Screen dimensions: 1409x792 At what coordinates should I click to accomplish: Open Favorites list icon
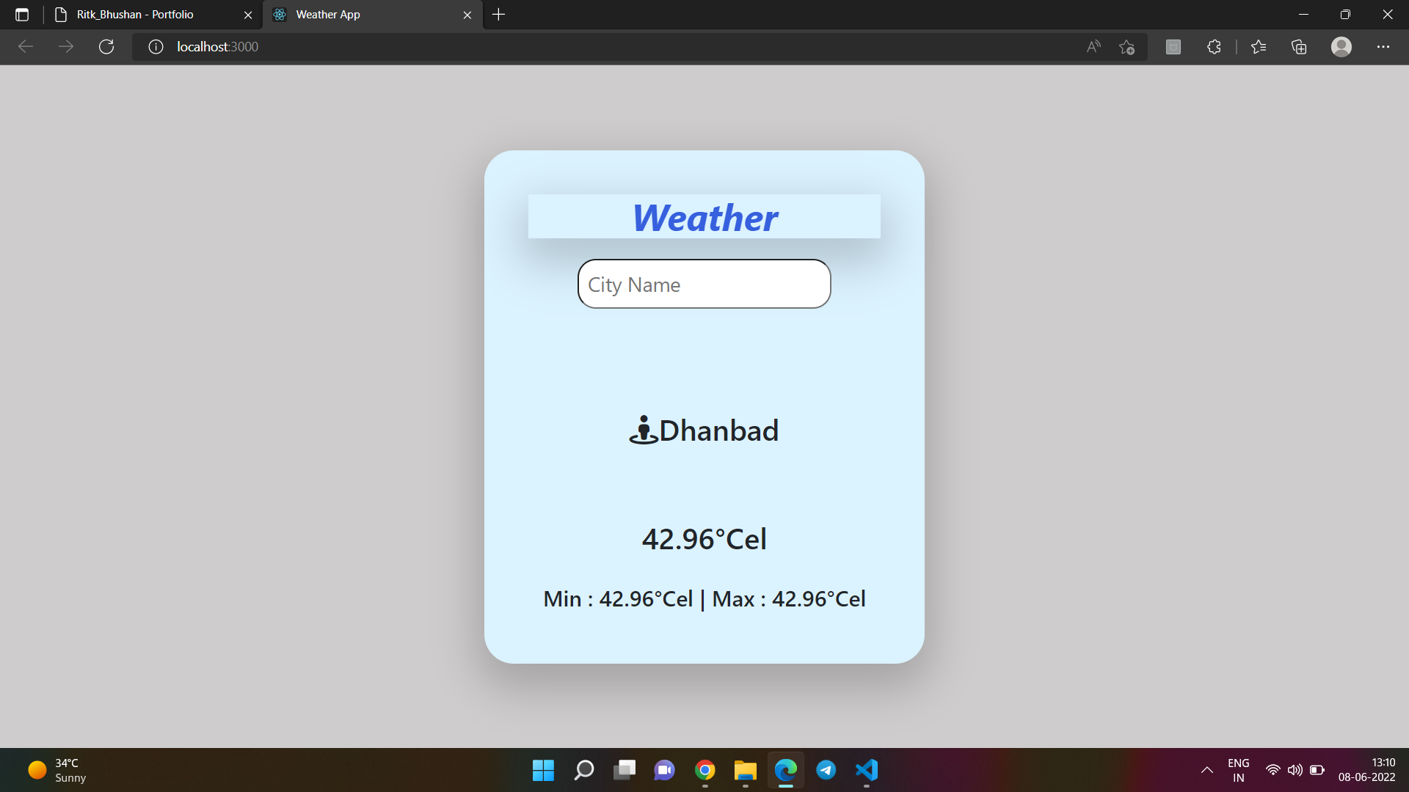coord(1259,47)
